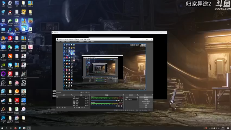This screenshot has width=231, height=130.
Task: Click the Start Recording button
Action: tap(146, 99)
